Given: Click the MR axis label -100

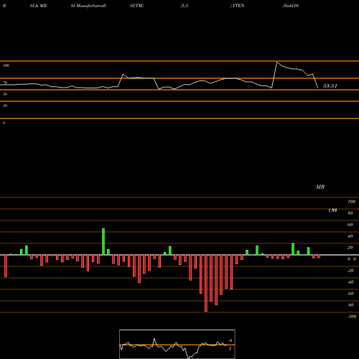Looking at the screenshot, I should [352, 317].
